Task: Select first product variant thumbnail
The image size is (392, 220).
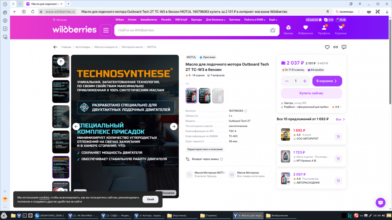Action: (191, 96)
